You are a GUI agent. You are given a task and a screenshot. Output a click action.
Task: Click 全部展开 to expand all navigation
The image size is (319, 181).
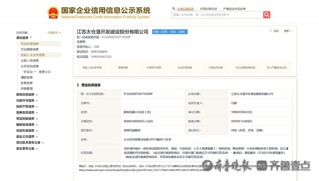pos(54,32)
